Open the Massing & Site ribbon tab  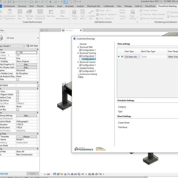(94, 6)
